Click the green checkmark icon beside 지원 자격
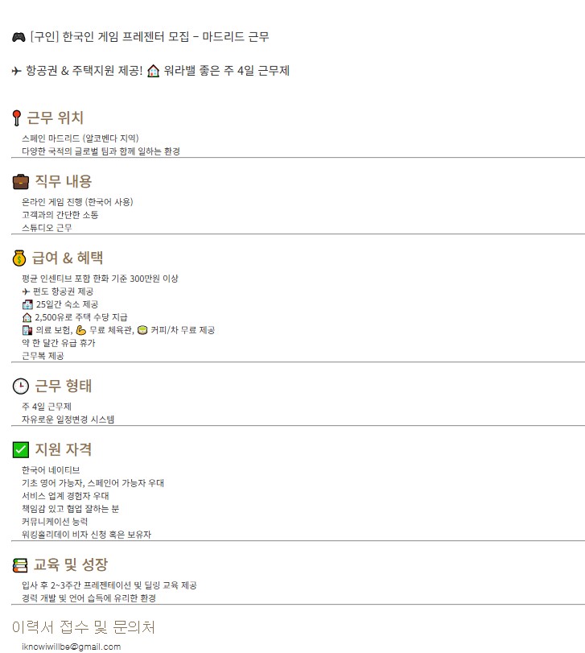Screen dimensions: 585x653 pyautogui.click(x=20, y=449)
